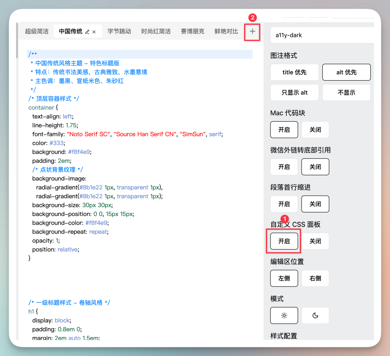Switch to dark mode moon icon
Image resolution: width=390 pixels, height=356 pixels.
coord(315,315)
